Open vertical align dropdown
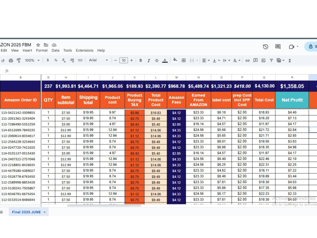 click(x=216, y=60)
